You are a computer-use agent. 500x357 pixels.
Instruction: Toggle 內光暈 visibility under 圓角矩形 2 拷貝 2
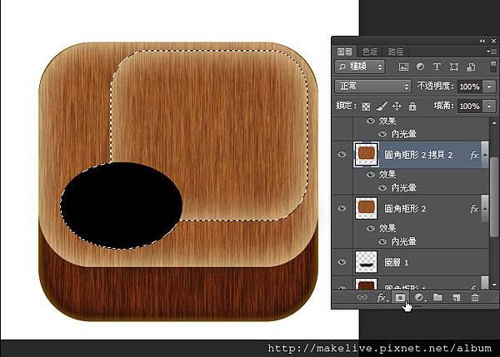(x=382, y=188)
